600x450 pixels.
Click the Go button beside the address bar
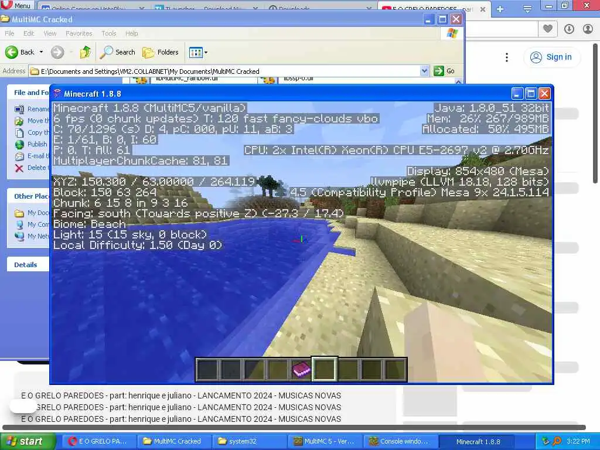click(444, 71)
